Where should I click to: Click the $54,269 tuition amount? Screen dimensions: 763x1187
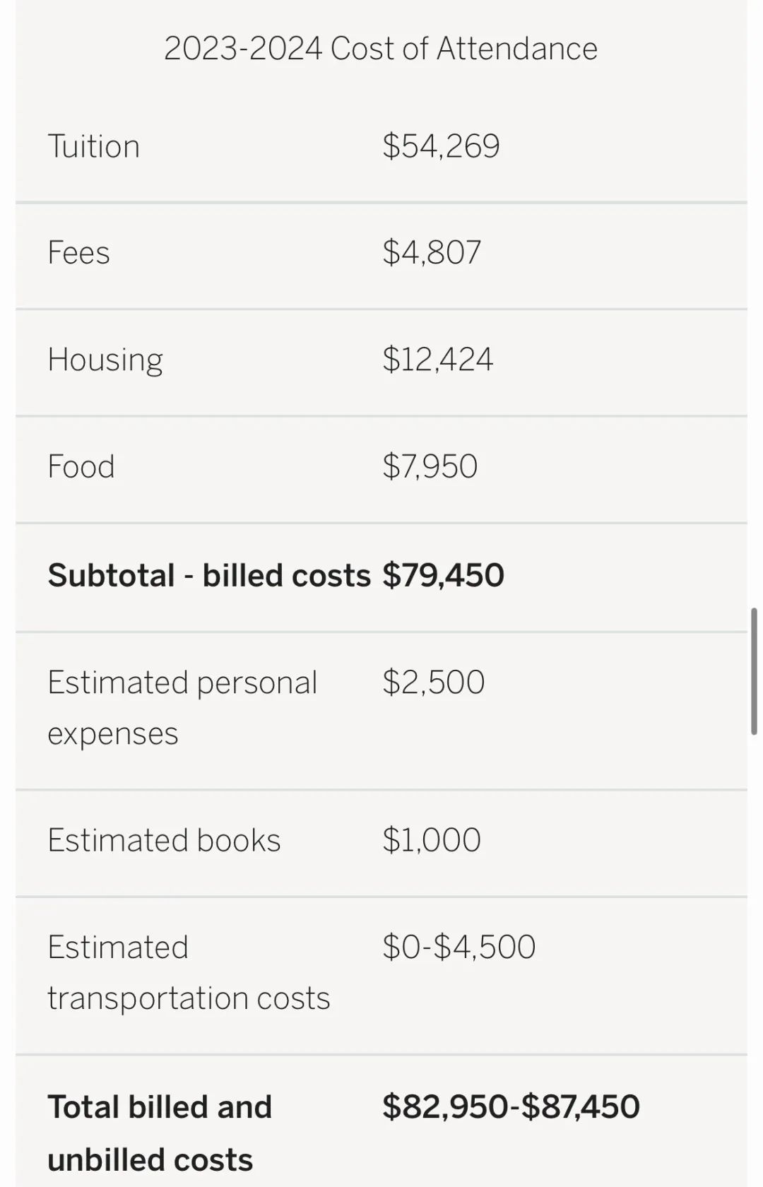(441, 146)
